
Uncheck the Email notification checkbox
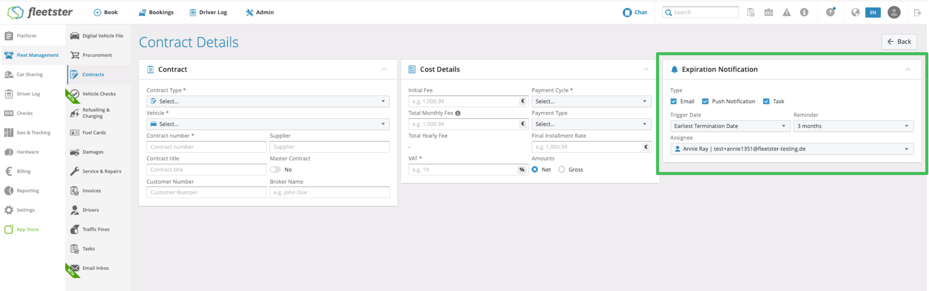(674, 102)
